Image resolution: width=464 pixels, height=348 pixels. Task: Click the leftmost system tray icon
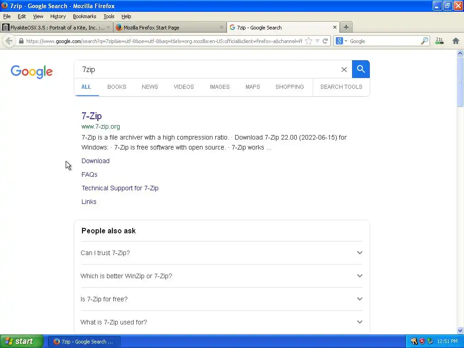click(x=414, y=341)
